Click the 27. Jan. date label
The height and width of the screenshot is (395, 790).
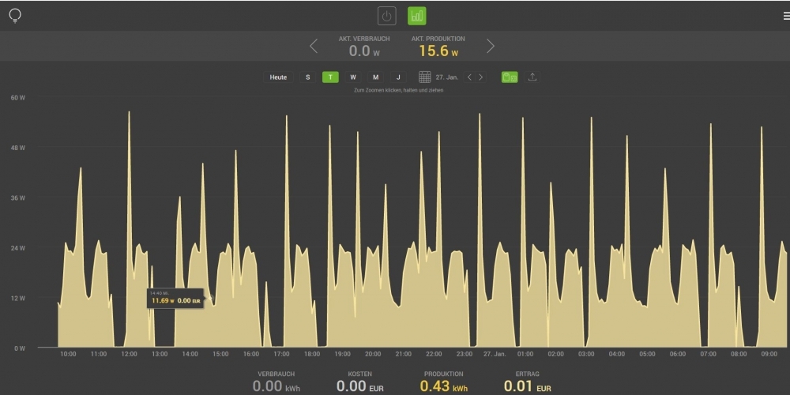(x=447, y=77)
